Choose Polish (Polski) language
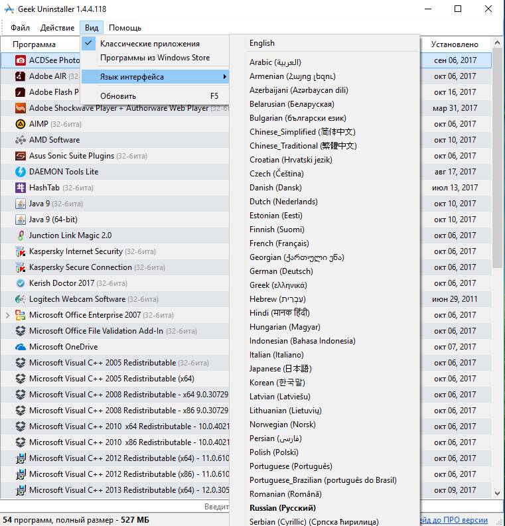Screen dimensions: 505x526 325,452
